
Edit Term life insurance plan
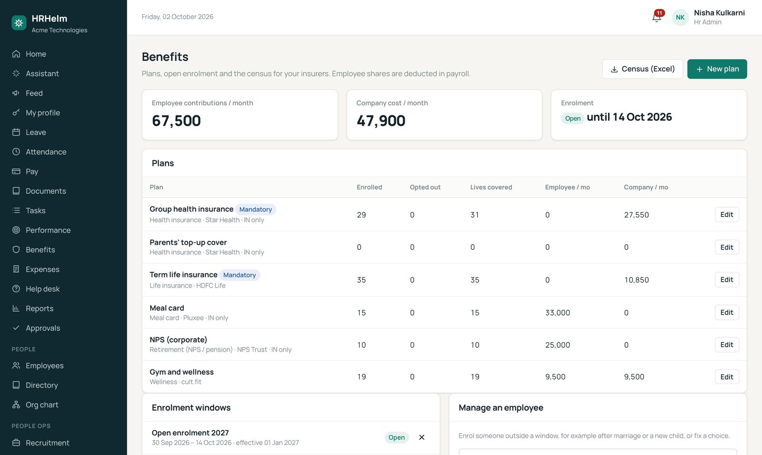pos(727,279)
